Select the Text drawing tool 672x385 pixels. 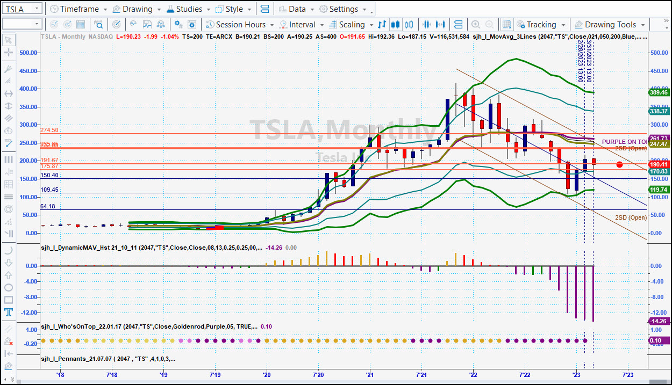point(8,313)
